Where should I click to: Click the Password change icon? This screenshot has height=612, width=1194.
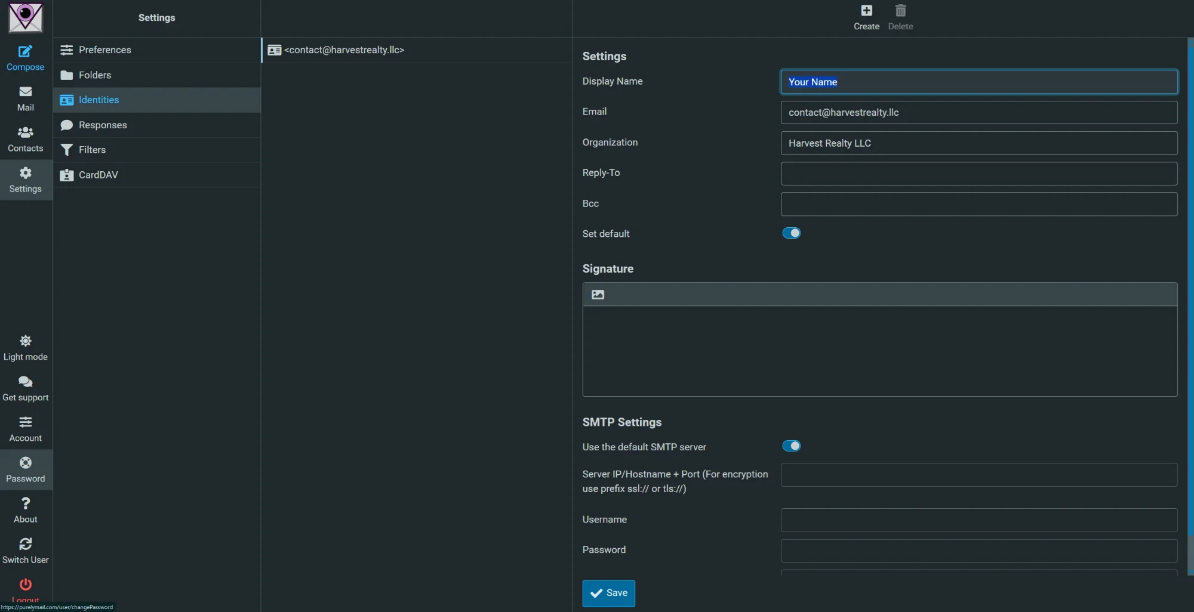coord(25,469)
